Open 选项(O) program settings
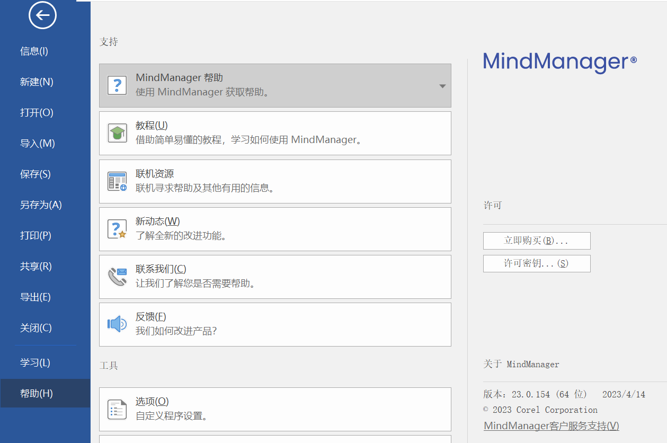667x443 pixels. [x=275, y=409]
